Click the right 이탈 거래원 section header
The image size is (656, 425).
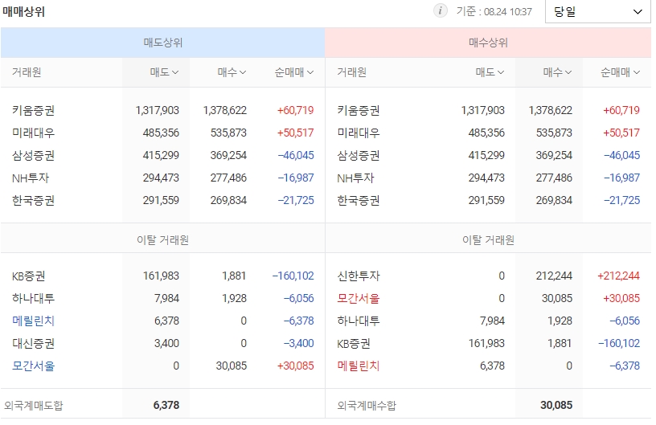[x=488, y=240]
